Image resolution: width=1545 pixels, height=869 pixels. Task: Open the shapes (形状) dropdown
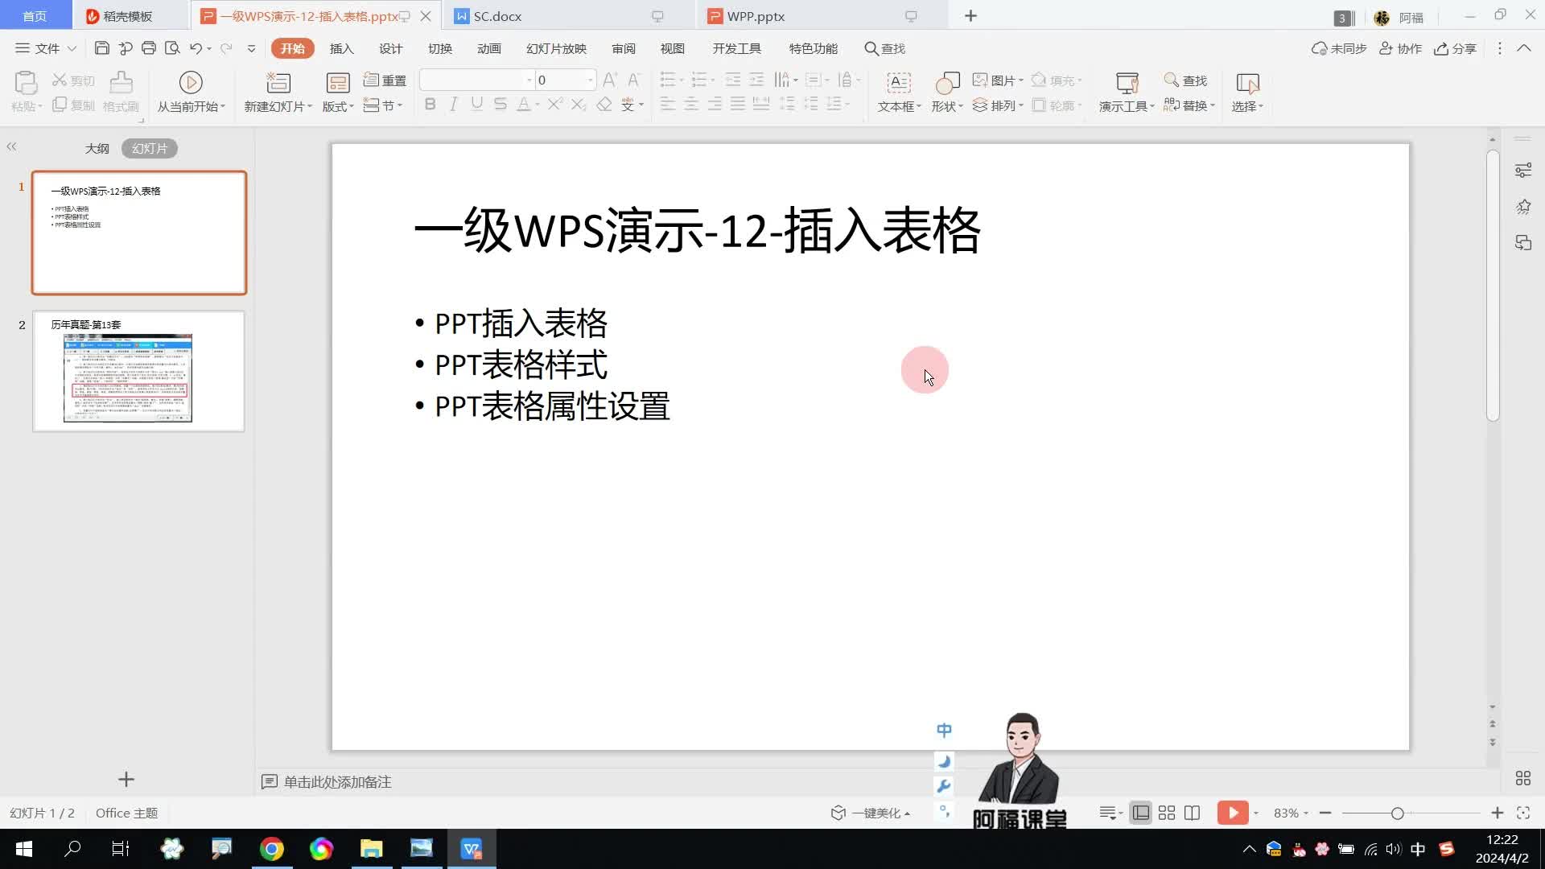coord(947,106)
